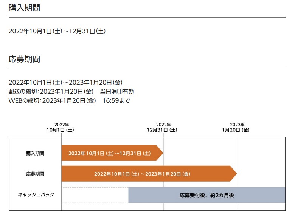
Task: Click the dashed empty area in cashback row
Action: 95,195
